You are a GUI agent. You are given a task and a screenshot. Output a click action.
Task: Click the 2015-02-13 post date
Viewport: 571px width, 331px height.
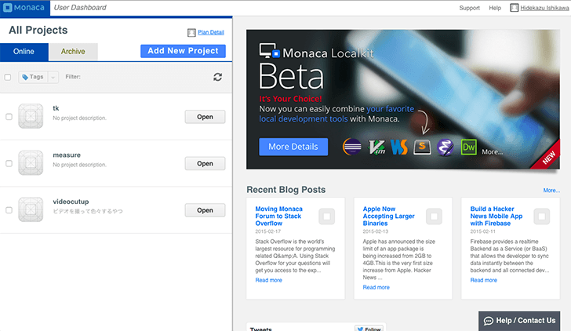376,231
